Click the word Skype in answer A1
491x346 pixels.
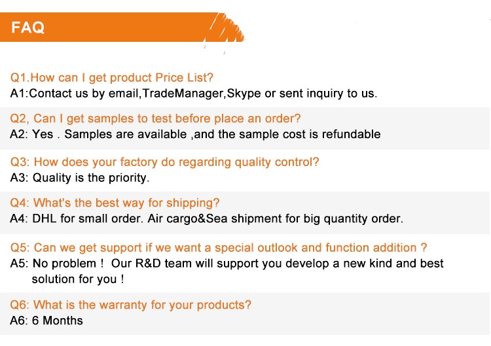244,94
